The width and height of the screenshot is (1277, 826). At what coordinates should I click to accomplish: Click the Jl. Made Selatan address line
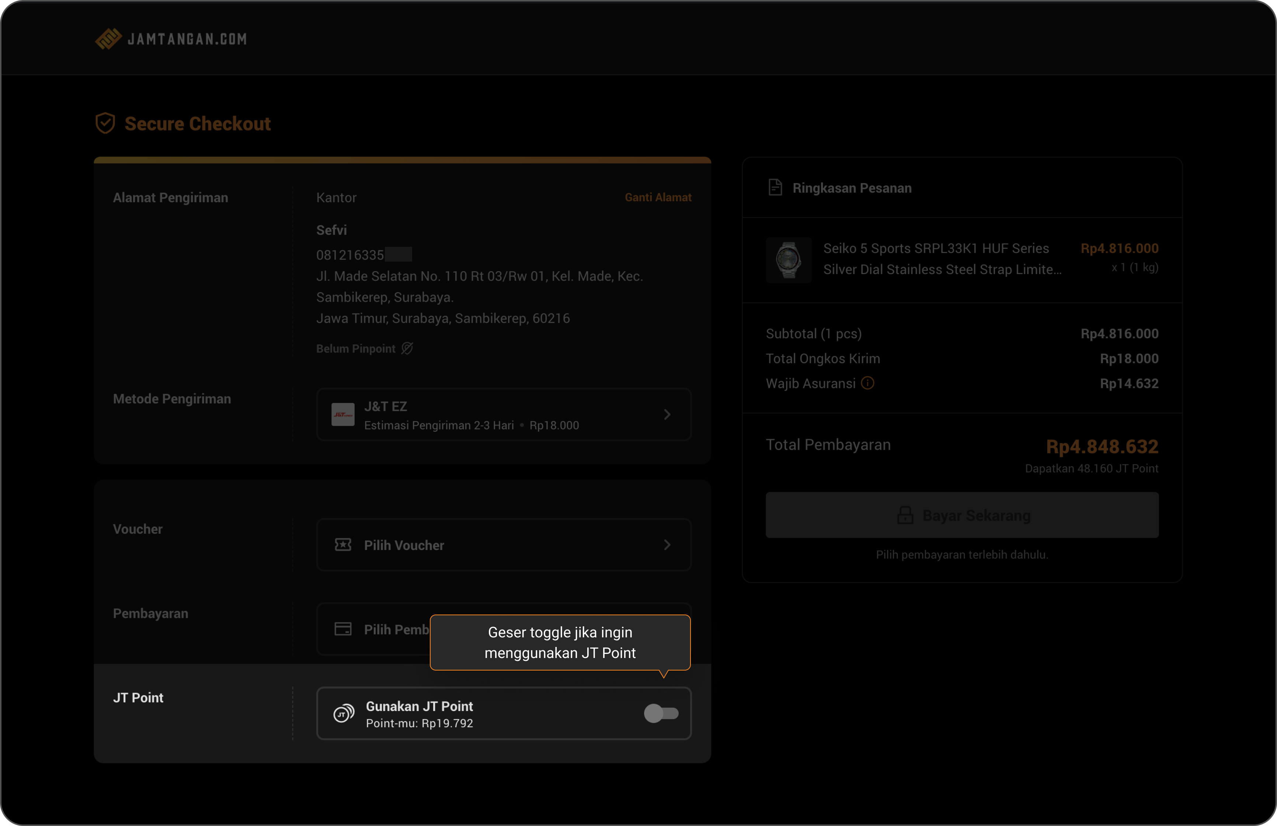479,286
